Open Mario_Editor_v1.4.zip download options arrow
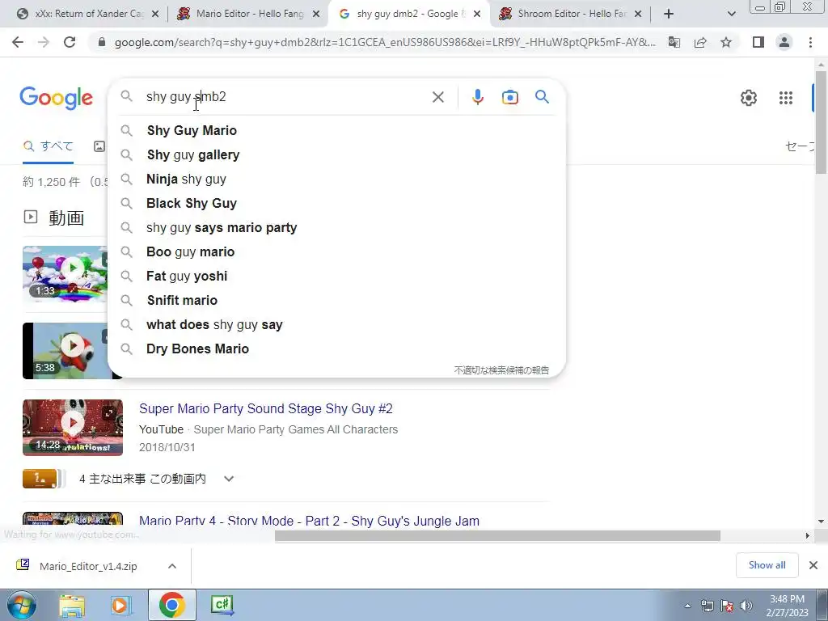The image size is (828, 621). (172, 566)
